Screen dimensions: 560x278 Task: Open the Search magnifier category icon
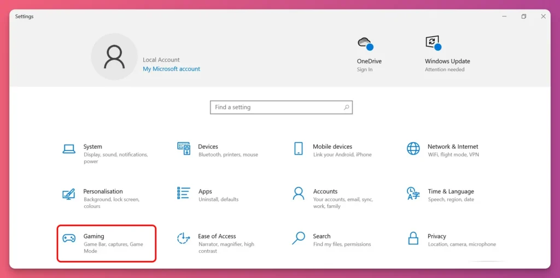(x=299, y=238)
